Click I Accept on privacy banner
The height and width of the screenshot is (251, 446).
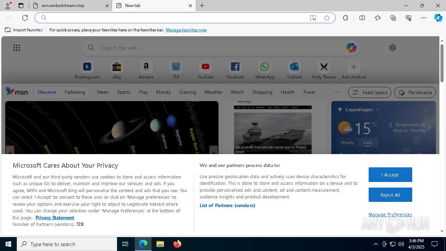(x=390, y=175)
